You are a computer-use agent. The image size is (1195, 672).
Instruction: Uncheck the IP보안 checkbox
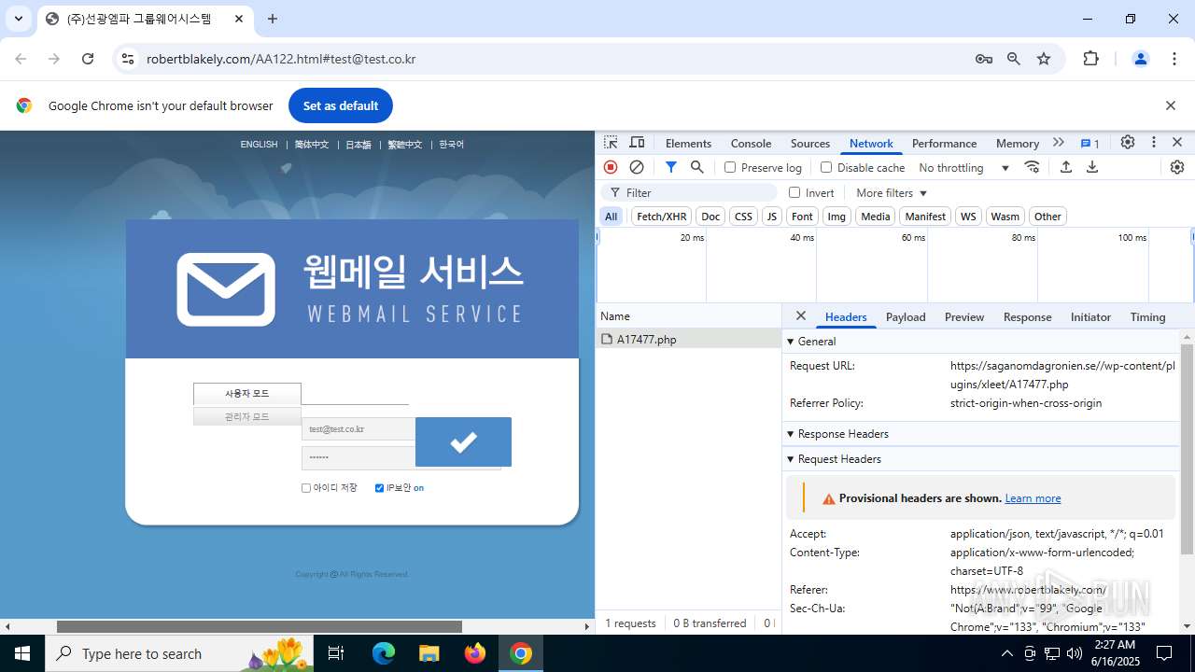coord(379,488)
